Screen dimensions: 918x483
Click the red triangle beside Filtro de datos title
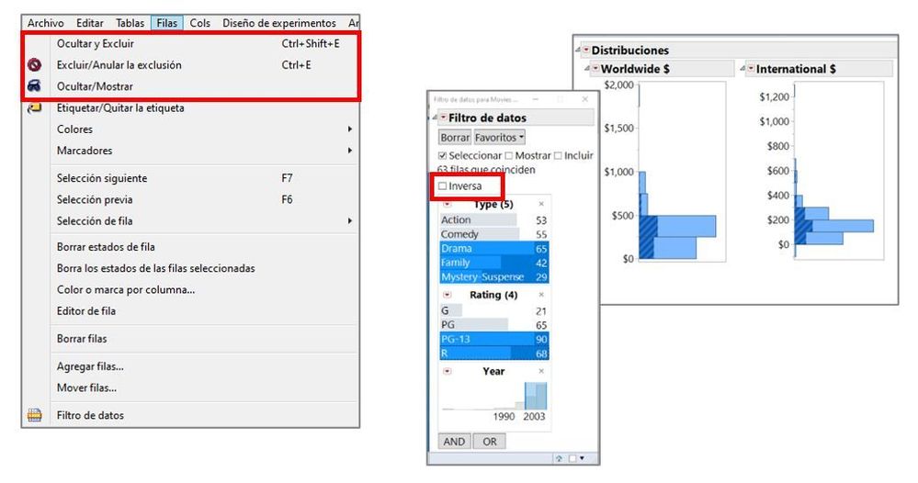[444, 118]
